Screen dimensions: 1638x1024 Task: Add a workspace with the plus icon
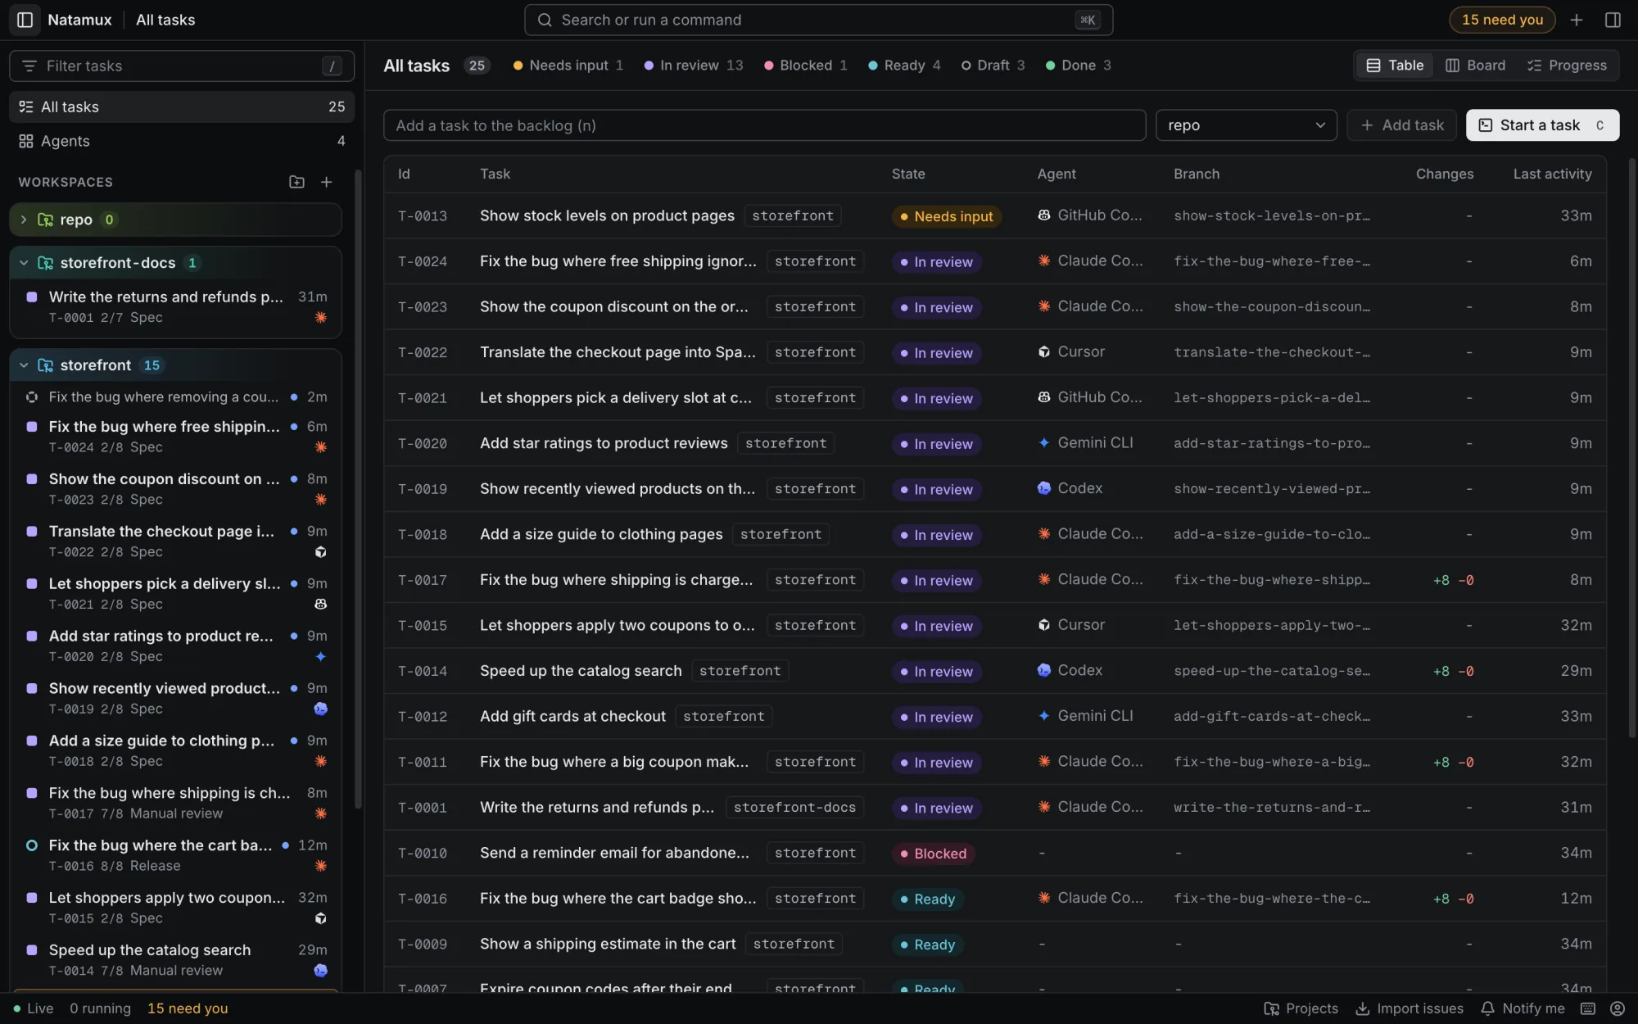[326, 182]
